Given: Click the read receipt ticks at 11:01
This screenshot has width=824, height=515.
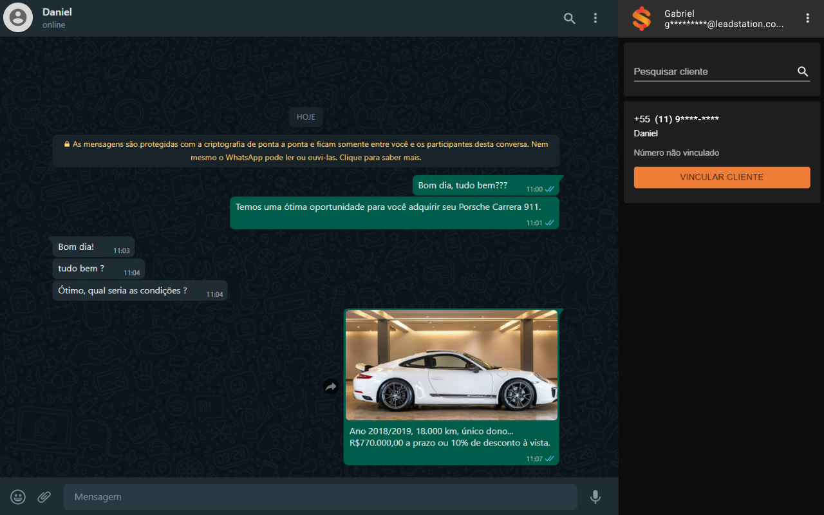Looking at the screenshot, I should (x=550, y=223).
